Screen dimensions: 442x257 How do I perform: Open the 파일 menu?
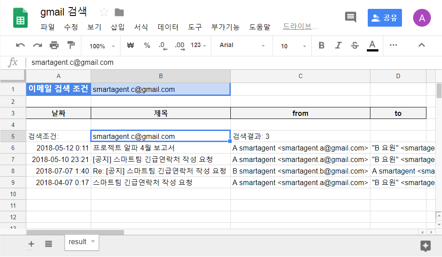tap(47, 27)
